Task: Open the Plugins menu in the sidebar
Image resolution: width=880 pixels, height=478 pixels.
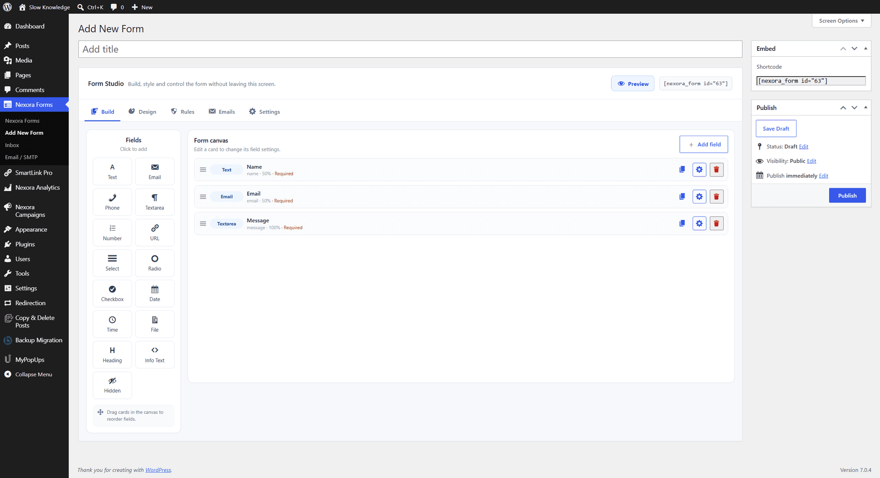Action: (x=34, y=244)
